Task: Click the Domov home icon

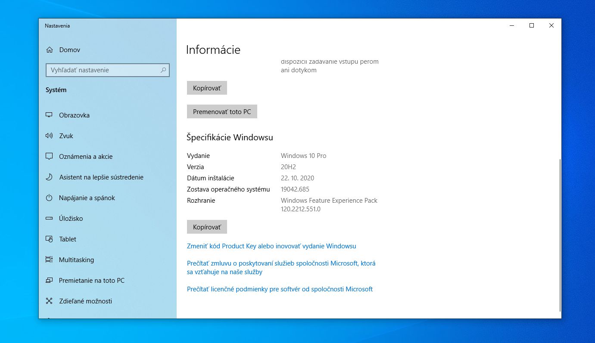Action: pyautogui.click(x=50, y=50)
